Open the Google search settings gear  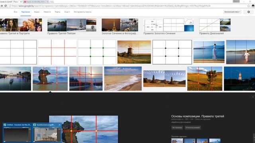coord(249,12)
